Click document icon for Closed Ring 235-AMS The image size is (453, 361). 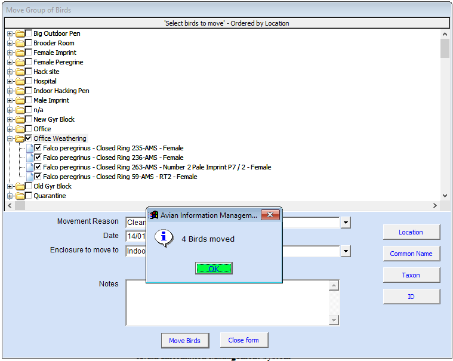coord(30,149)
